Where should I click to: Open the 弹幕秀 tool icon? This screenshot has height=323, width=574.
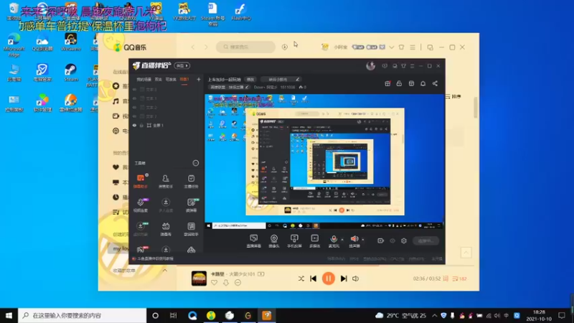[166, 228]
